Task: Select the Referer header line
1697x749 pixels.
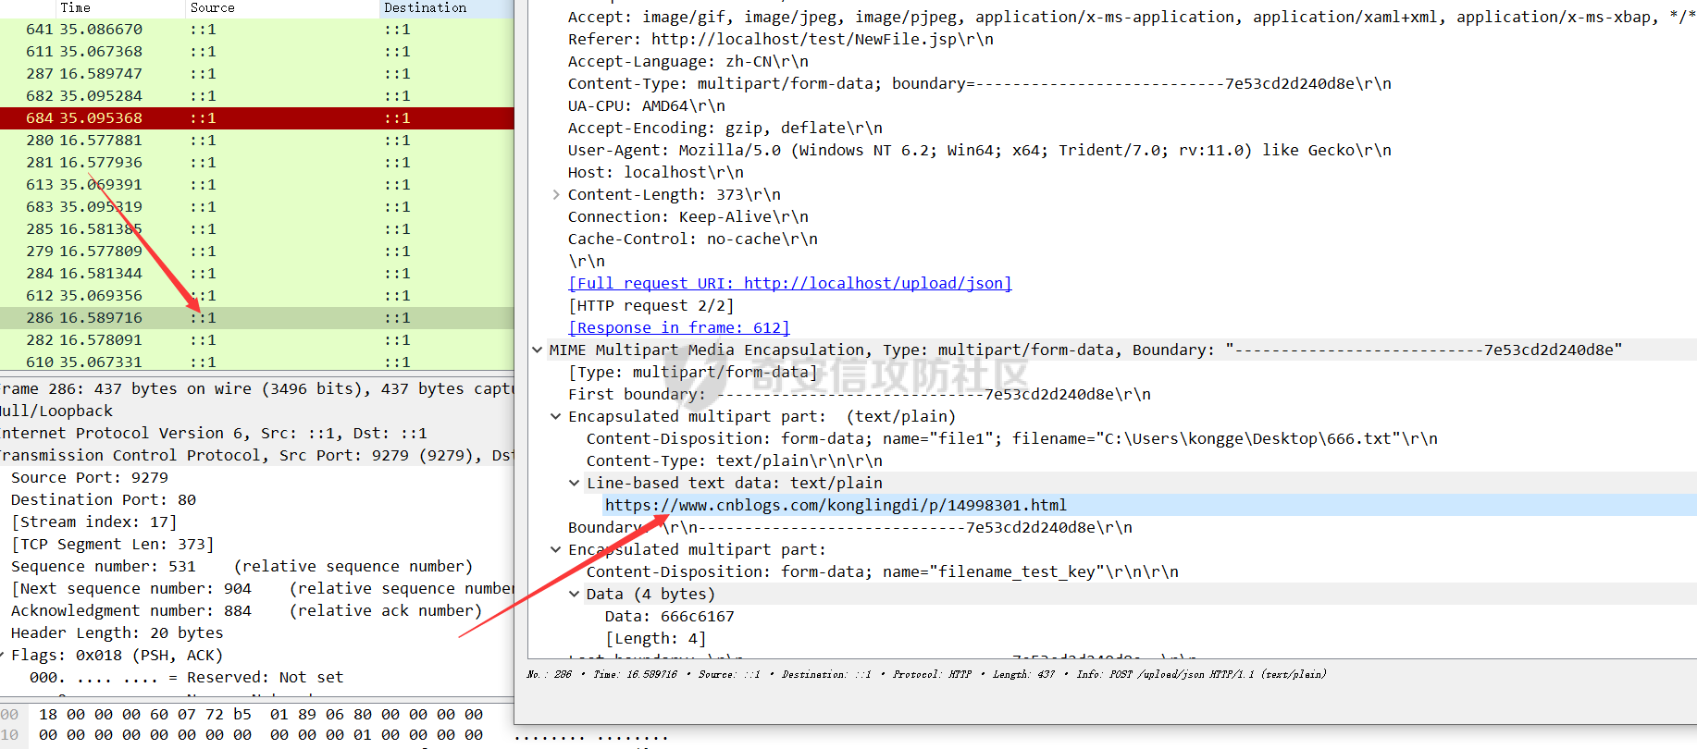Action: coord(780,39)
